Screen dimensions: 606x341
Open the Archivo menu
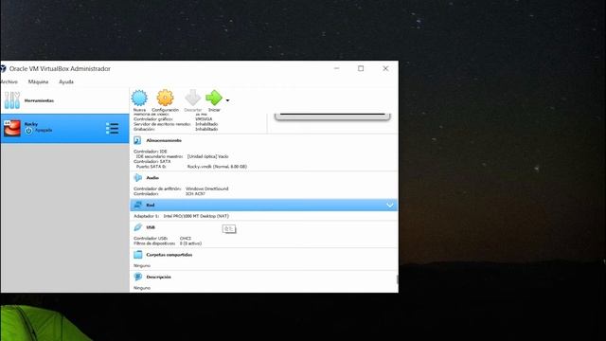[9, 82]
